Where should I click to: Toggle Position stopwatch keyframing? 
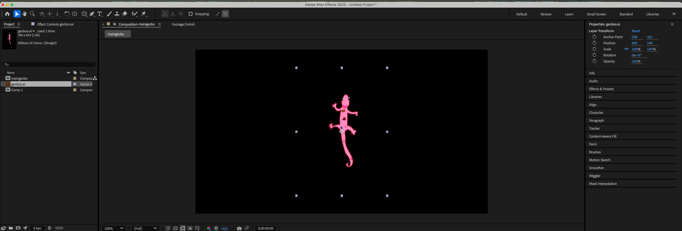(594, 43)
